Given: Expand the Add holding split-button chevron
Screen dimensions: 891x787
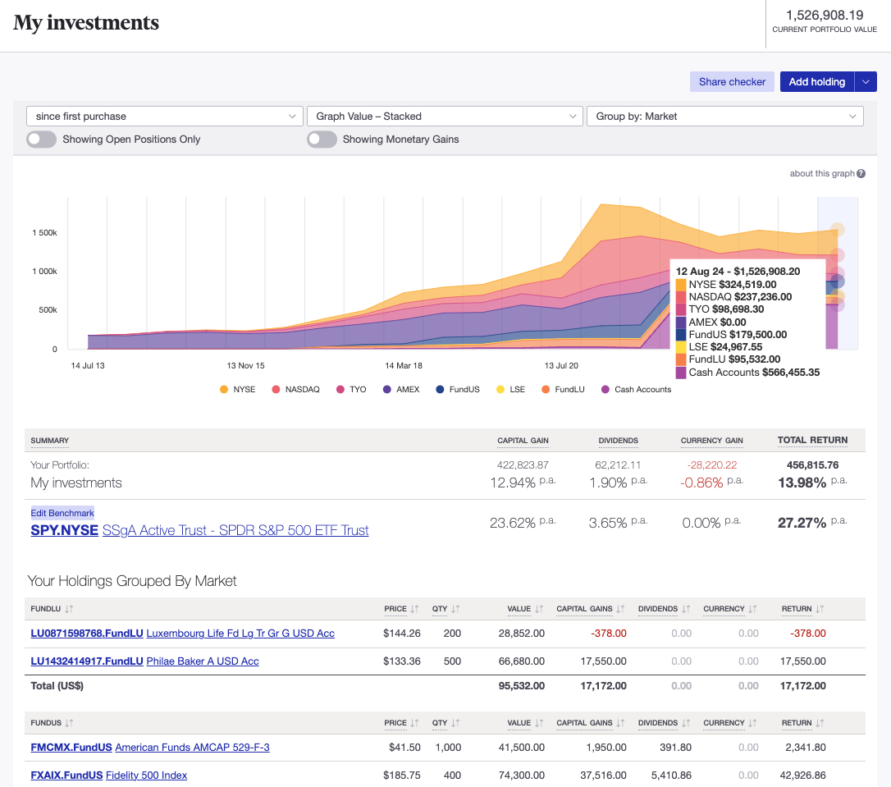Looking at the screenshot, I should [x=866, y=81].
